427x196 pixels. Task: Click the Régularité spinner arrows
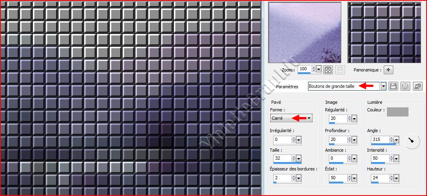click(x=349, y=119)
